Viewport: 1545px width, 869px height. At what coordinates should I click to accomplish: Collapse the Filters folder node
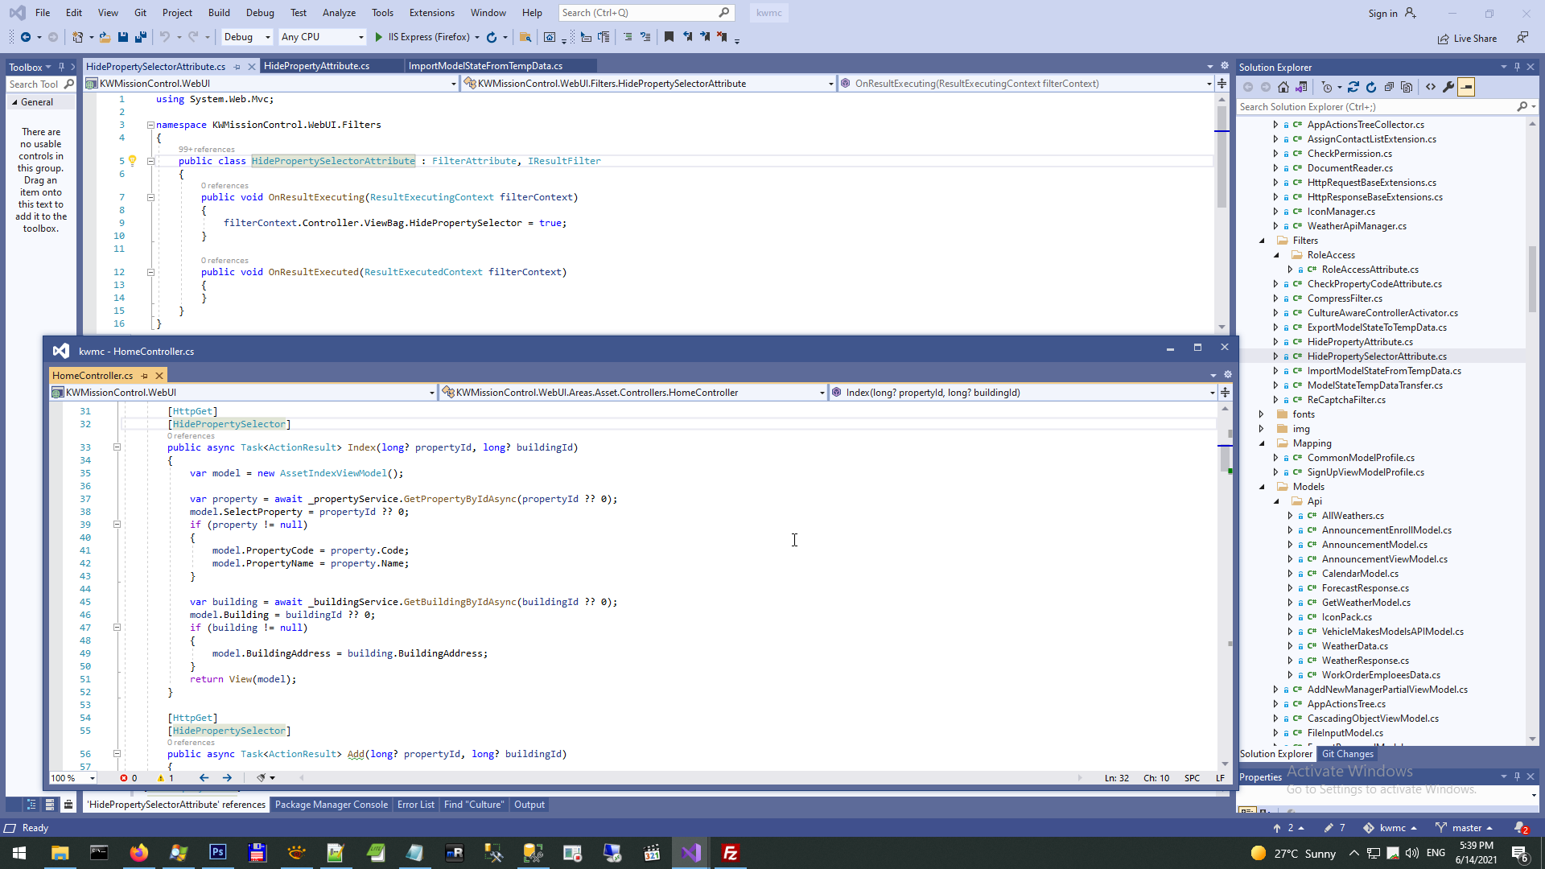coord(1261,241)
